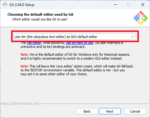This screenshot has width=150, height=118.
Task: Open the default editor dropdown list
Action: pos(74,37)
